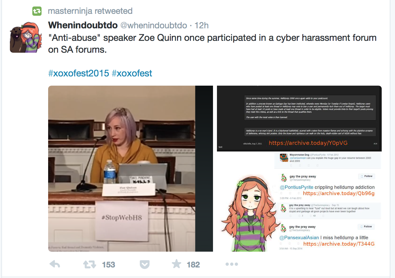Screen dimensions: 395x278
Task: Open the masterninja retweeted link
Action: coord(90,11)
